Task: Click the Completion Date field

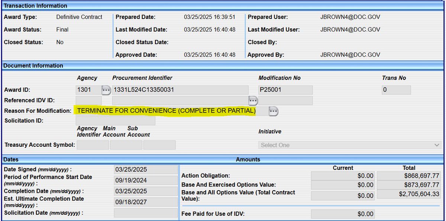Action: 146,191
